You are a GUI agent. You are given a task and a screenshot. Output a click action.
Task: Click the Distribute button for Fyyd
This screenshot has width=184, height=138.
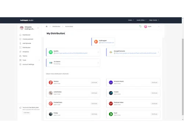click(x=155, y=114)
